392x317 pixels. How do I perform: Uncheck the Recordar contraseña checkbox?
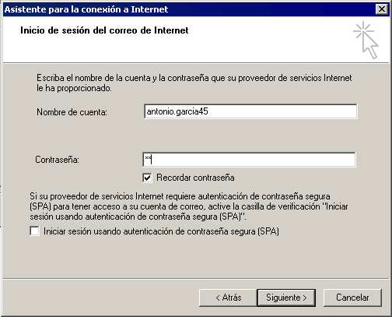pyautogui.click(x=147, y=178)
